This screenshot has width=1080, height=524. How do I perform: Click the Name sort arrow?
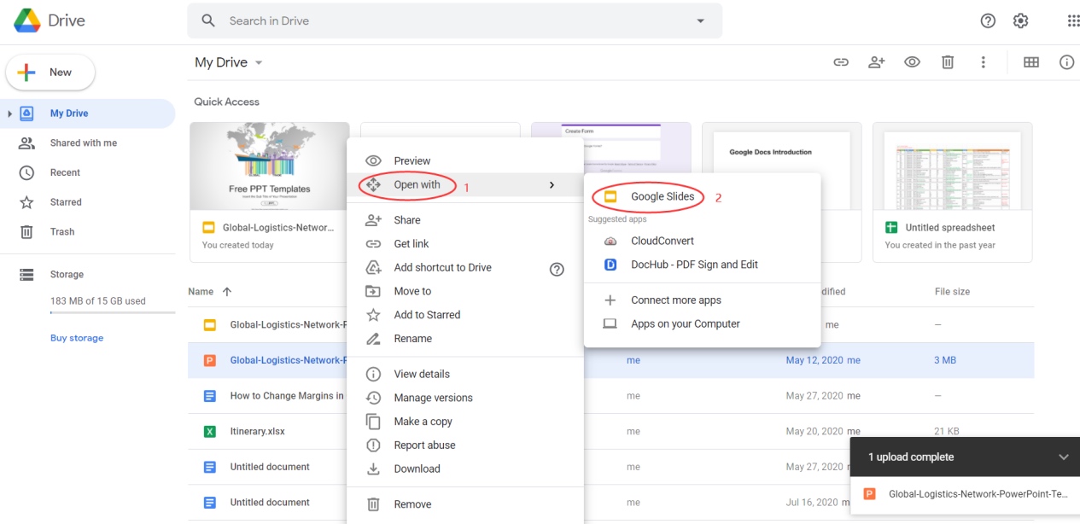(227, 292)
